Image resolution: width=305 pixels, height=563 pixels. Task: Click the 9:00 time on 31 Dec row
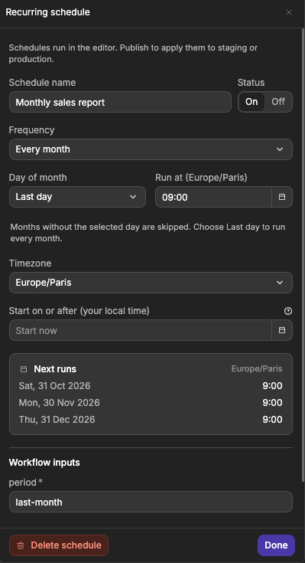click(x=272, y=420)
